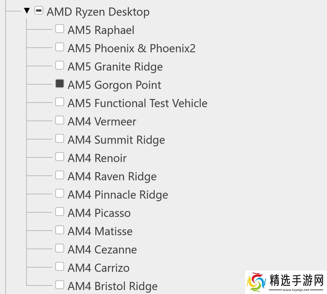
Task: Select the AM4 Summit Ridge checkbox
Action: tap(60, 139)
